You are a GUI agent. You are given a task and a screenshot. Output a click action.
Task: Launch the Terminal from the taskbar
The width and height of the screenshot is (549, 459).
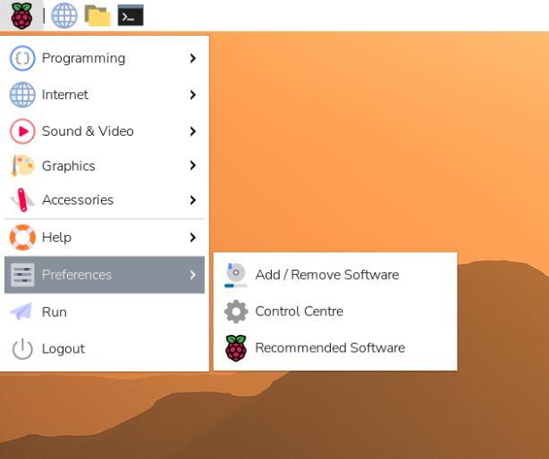click(131, 15)
